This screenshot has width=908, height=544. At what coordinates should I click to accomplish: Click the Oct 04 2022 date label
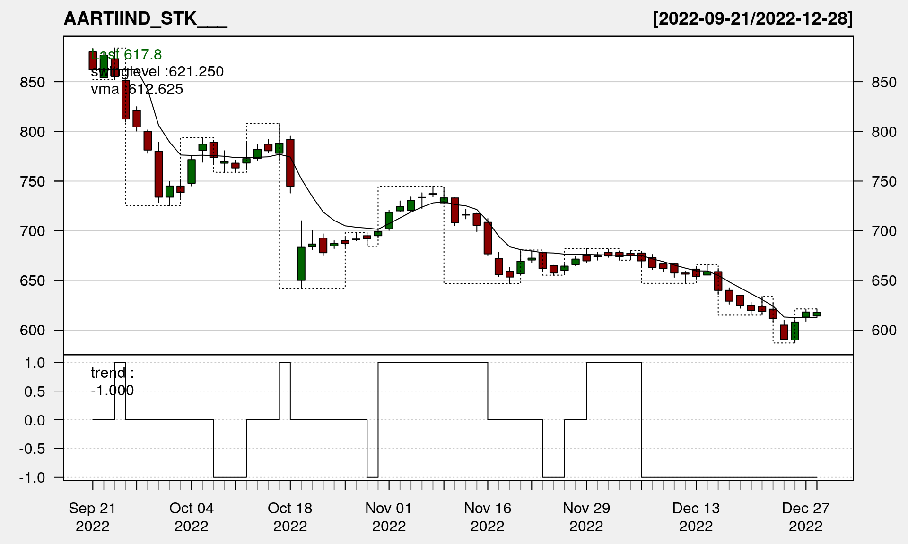click(192, 517)
